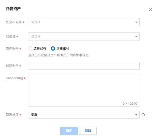Open the 网络域 请选择 dropdown
The image size is (157, 139).
tap(84, 36)
